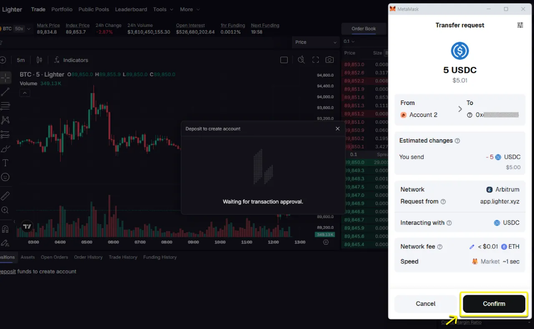Confirm the 5 USDC transfer
The width and height of the screenshot is (534, 329).
pyautogui.click(x=494, y=304)
